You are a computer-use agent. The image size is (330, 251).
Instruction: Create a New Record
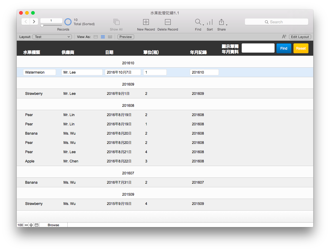click(146, 22)
